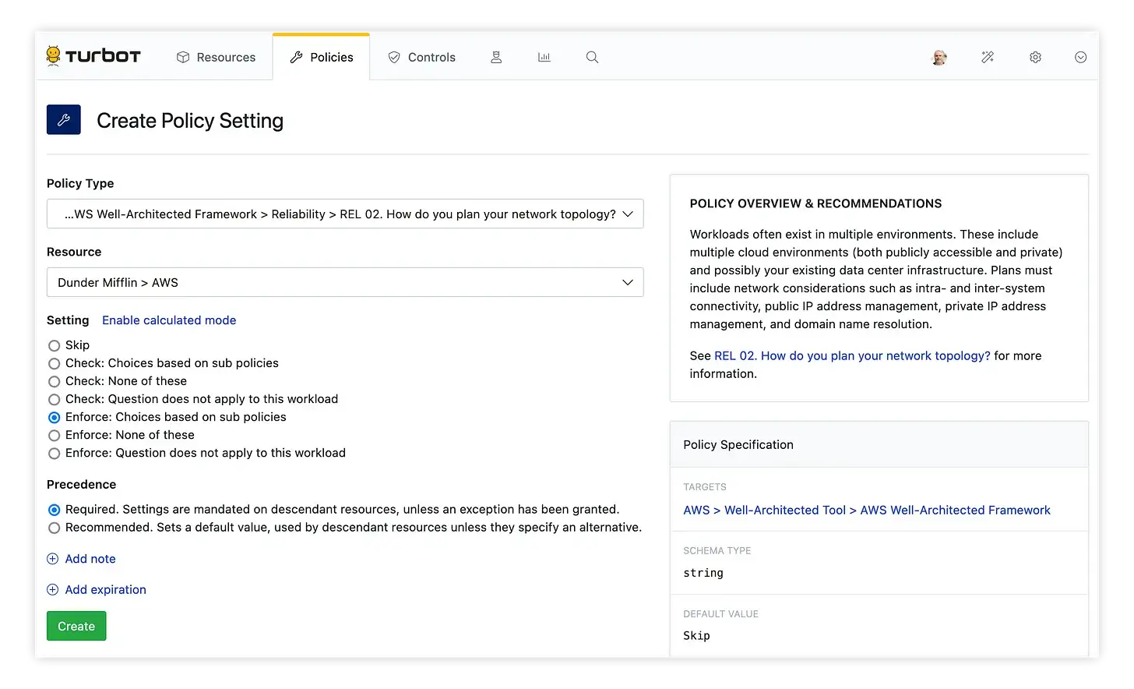Open the Resources tab
This screenshot has height=689, width=1134.
coord(216,57)
